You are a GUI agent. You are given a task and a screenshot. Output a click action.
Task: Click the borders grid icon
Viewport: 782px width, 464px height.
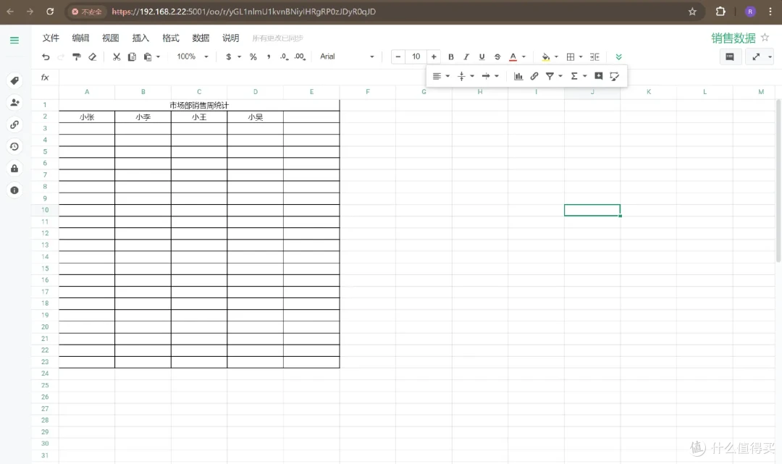[571, 56]
